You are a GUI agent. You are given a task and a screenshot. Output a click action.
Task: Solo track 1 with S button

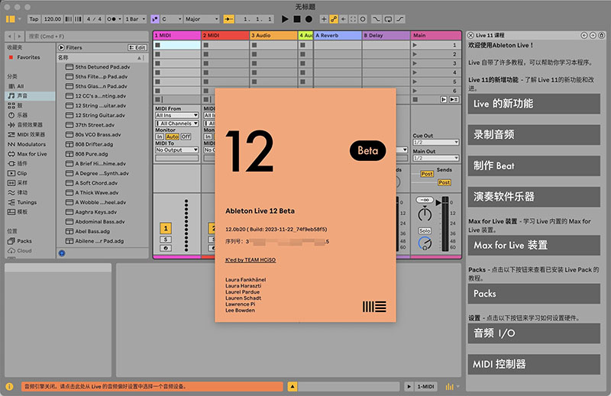coord(166,240)
